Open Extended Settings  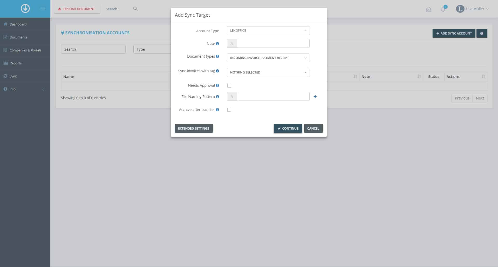[x=194, y=128]
